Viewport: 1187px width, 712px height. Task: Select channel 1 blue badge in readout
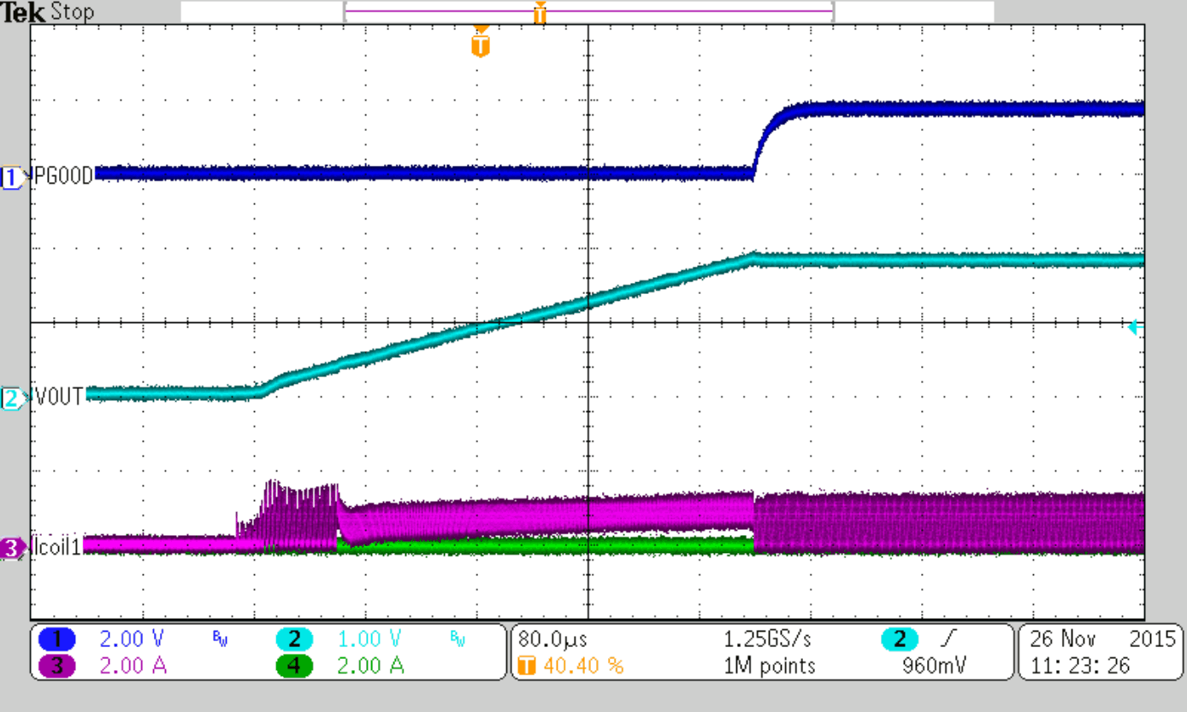pos(58,639)
